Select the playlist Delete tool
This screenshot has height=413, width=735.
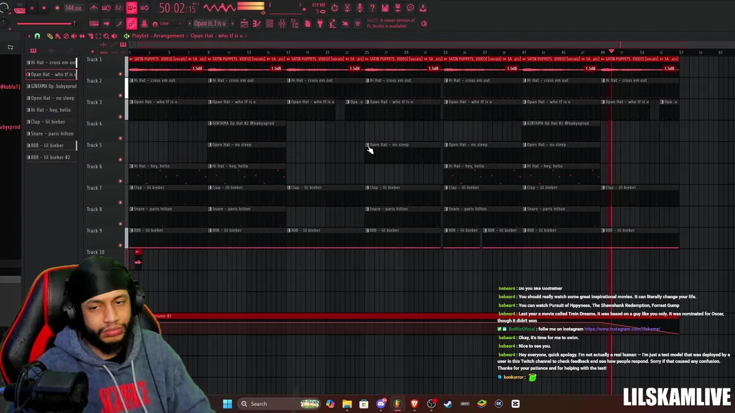(x=65, y=36)
